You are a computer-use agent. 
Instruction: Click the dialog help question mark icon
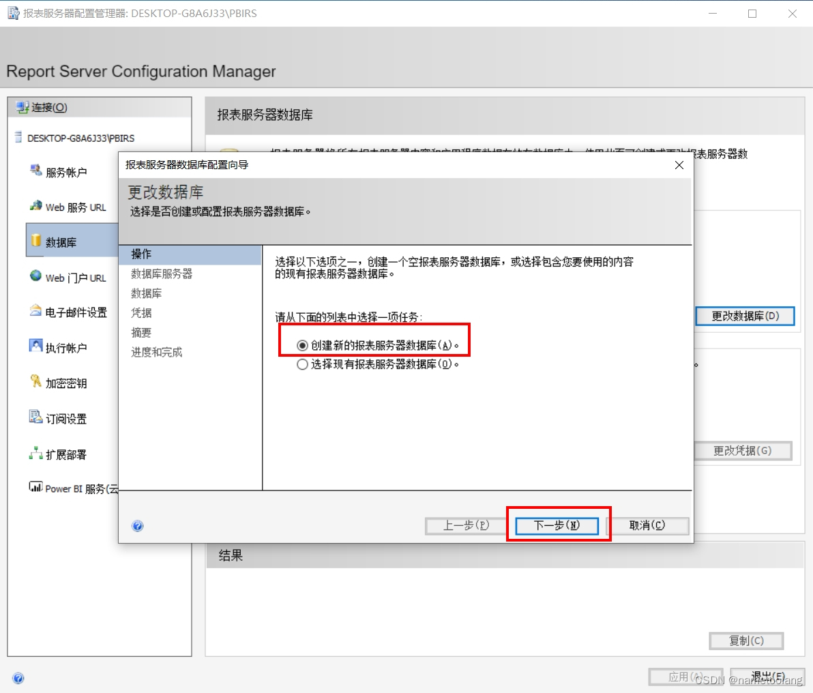[x=138, y=525]
